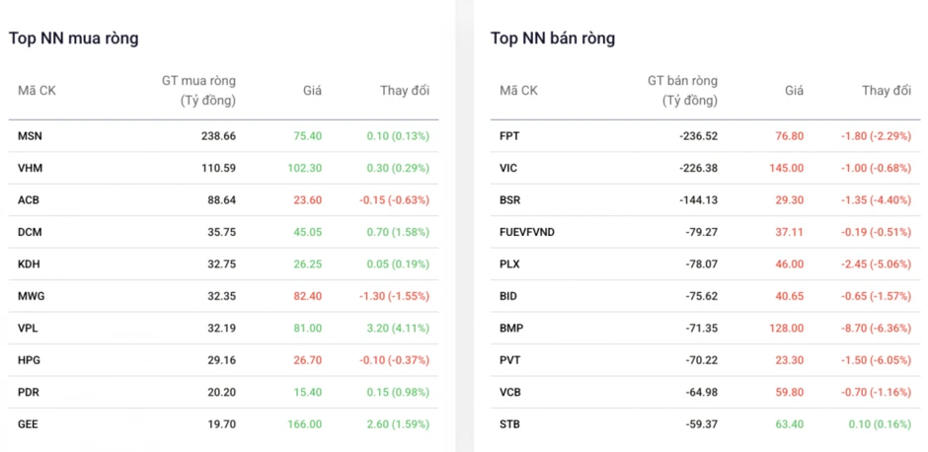Click the MSN ticker in net buying table

click(30, 136)
